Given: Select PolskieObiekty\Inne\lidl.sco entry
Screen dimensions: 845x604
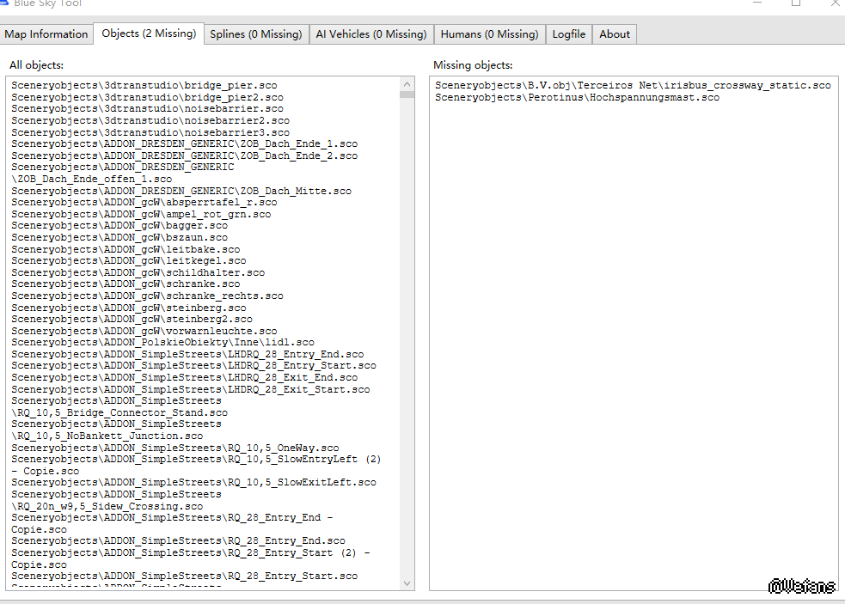Looking at the screenshot, I should coord(162,343).
